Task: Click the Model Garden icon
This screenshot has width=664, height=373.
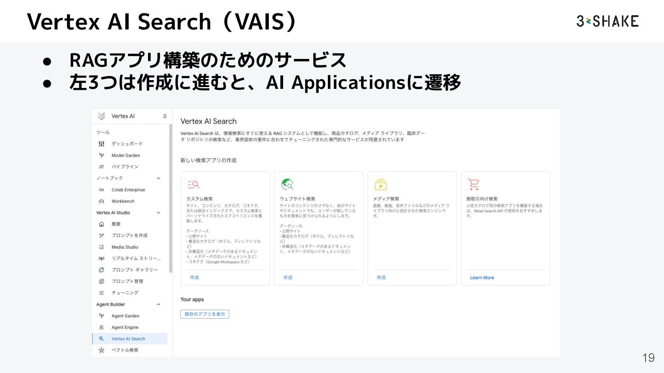Action: point(101,155)
